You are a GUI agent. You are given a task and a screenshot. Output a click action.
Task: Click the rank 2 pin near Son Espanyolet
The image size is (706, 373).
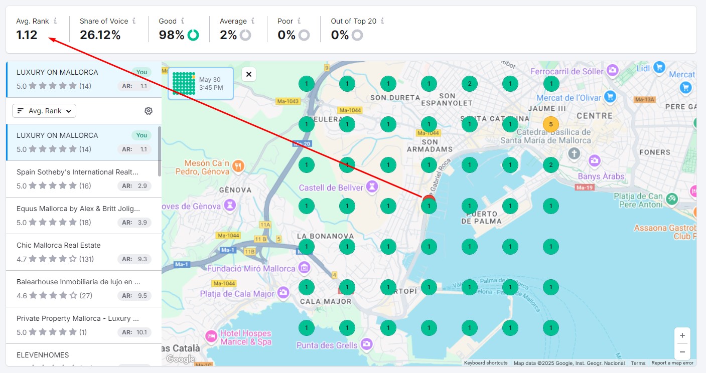(x=470, y=83)
